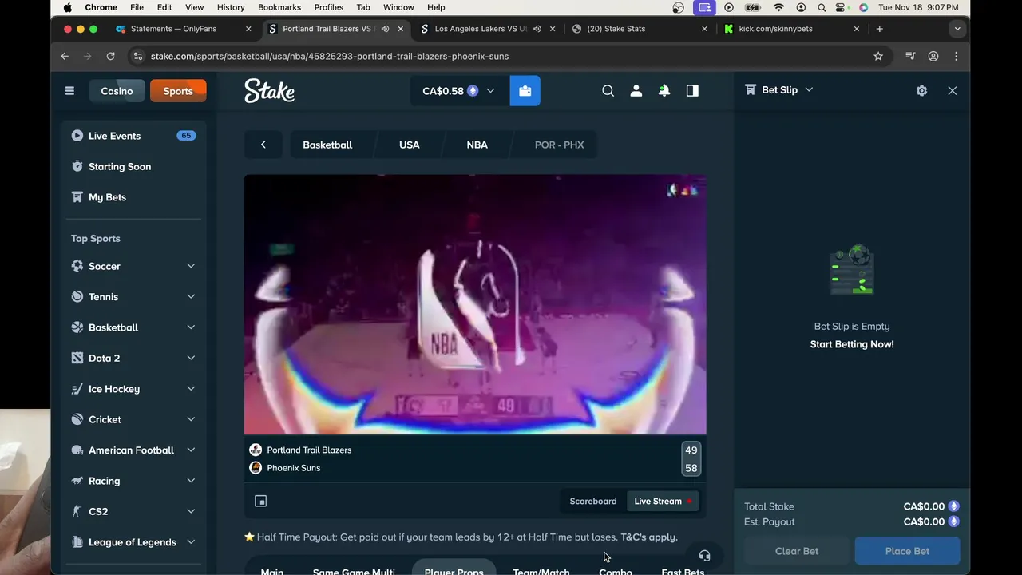The height and width of the screenshot is (575, 1022).
Task: Open My Bets in sidebar
Action: (134, 197)
